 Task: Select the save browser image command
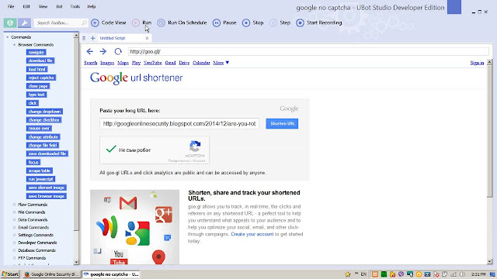47,196
